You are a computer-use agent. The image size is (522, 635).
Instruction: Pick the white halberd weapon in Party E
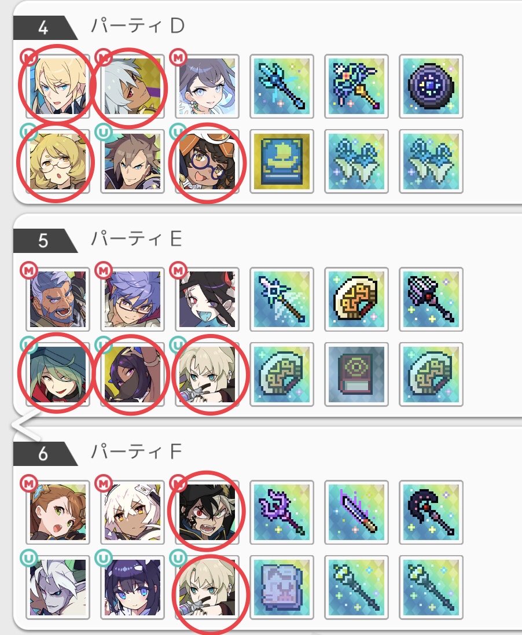pyautogui.click(x=282, y=299)
